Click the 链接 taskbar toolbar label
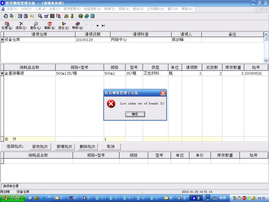 coord(223,198)
